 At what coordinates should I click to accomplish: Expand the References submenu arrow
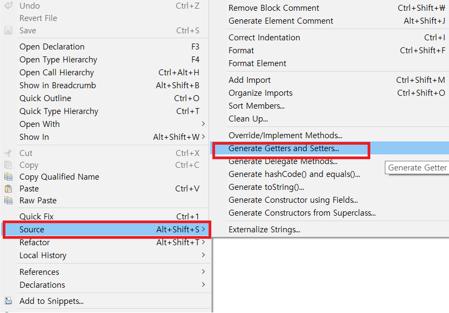[x=203, y=272]
